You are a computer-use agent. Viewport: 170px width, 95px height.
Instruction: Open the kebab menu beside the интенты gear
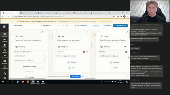click(128, 47)
